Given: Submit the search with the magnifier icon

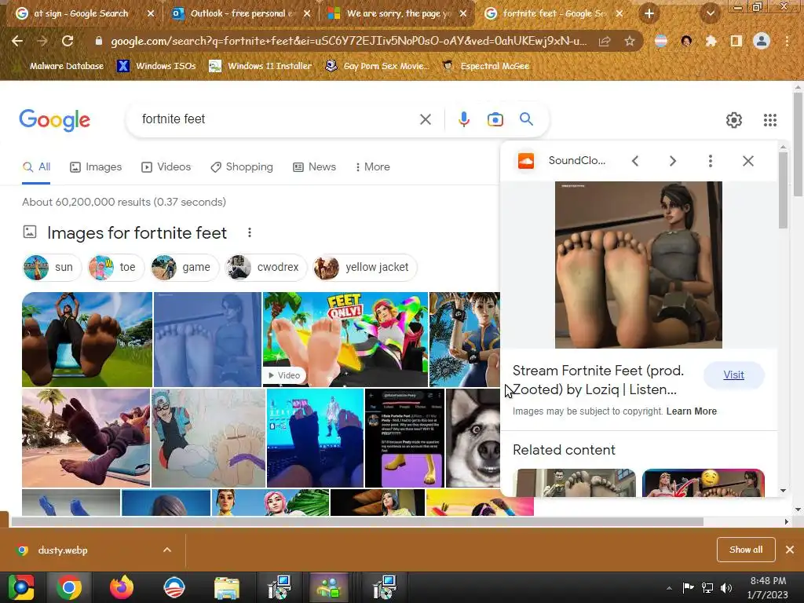Looking at the screenshot, I should click(x=526, y=119).
